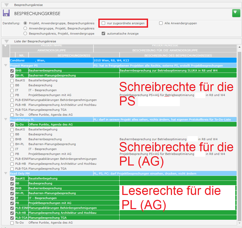Check PLB-EINF under Project Manager PS
Image resolution: width=242 pixels, height=228 pixels.
tap(12, 100)
